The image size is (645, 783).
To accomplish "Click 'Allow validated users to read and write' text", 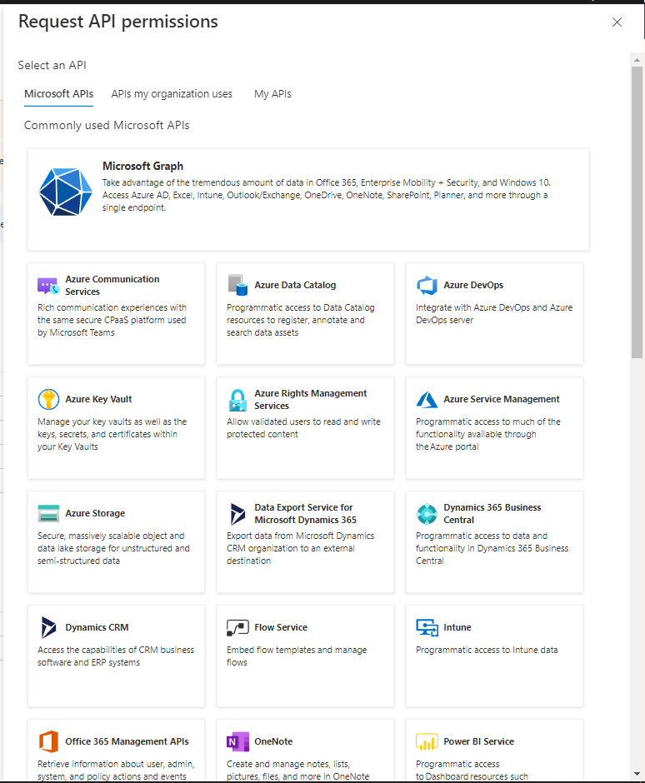I will tap(303, 428).
